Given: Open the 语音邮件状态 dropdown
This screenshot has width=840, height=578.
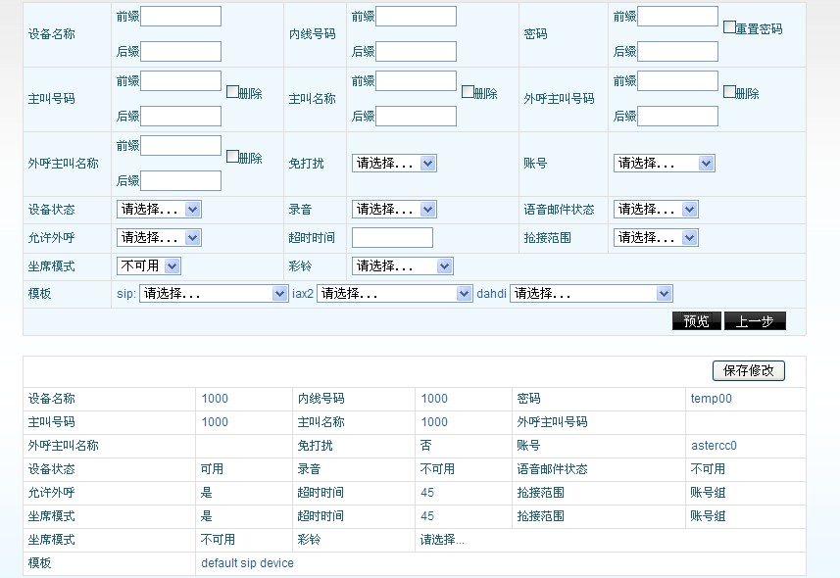Looking at the screenshot, I should 656,210.
